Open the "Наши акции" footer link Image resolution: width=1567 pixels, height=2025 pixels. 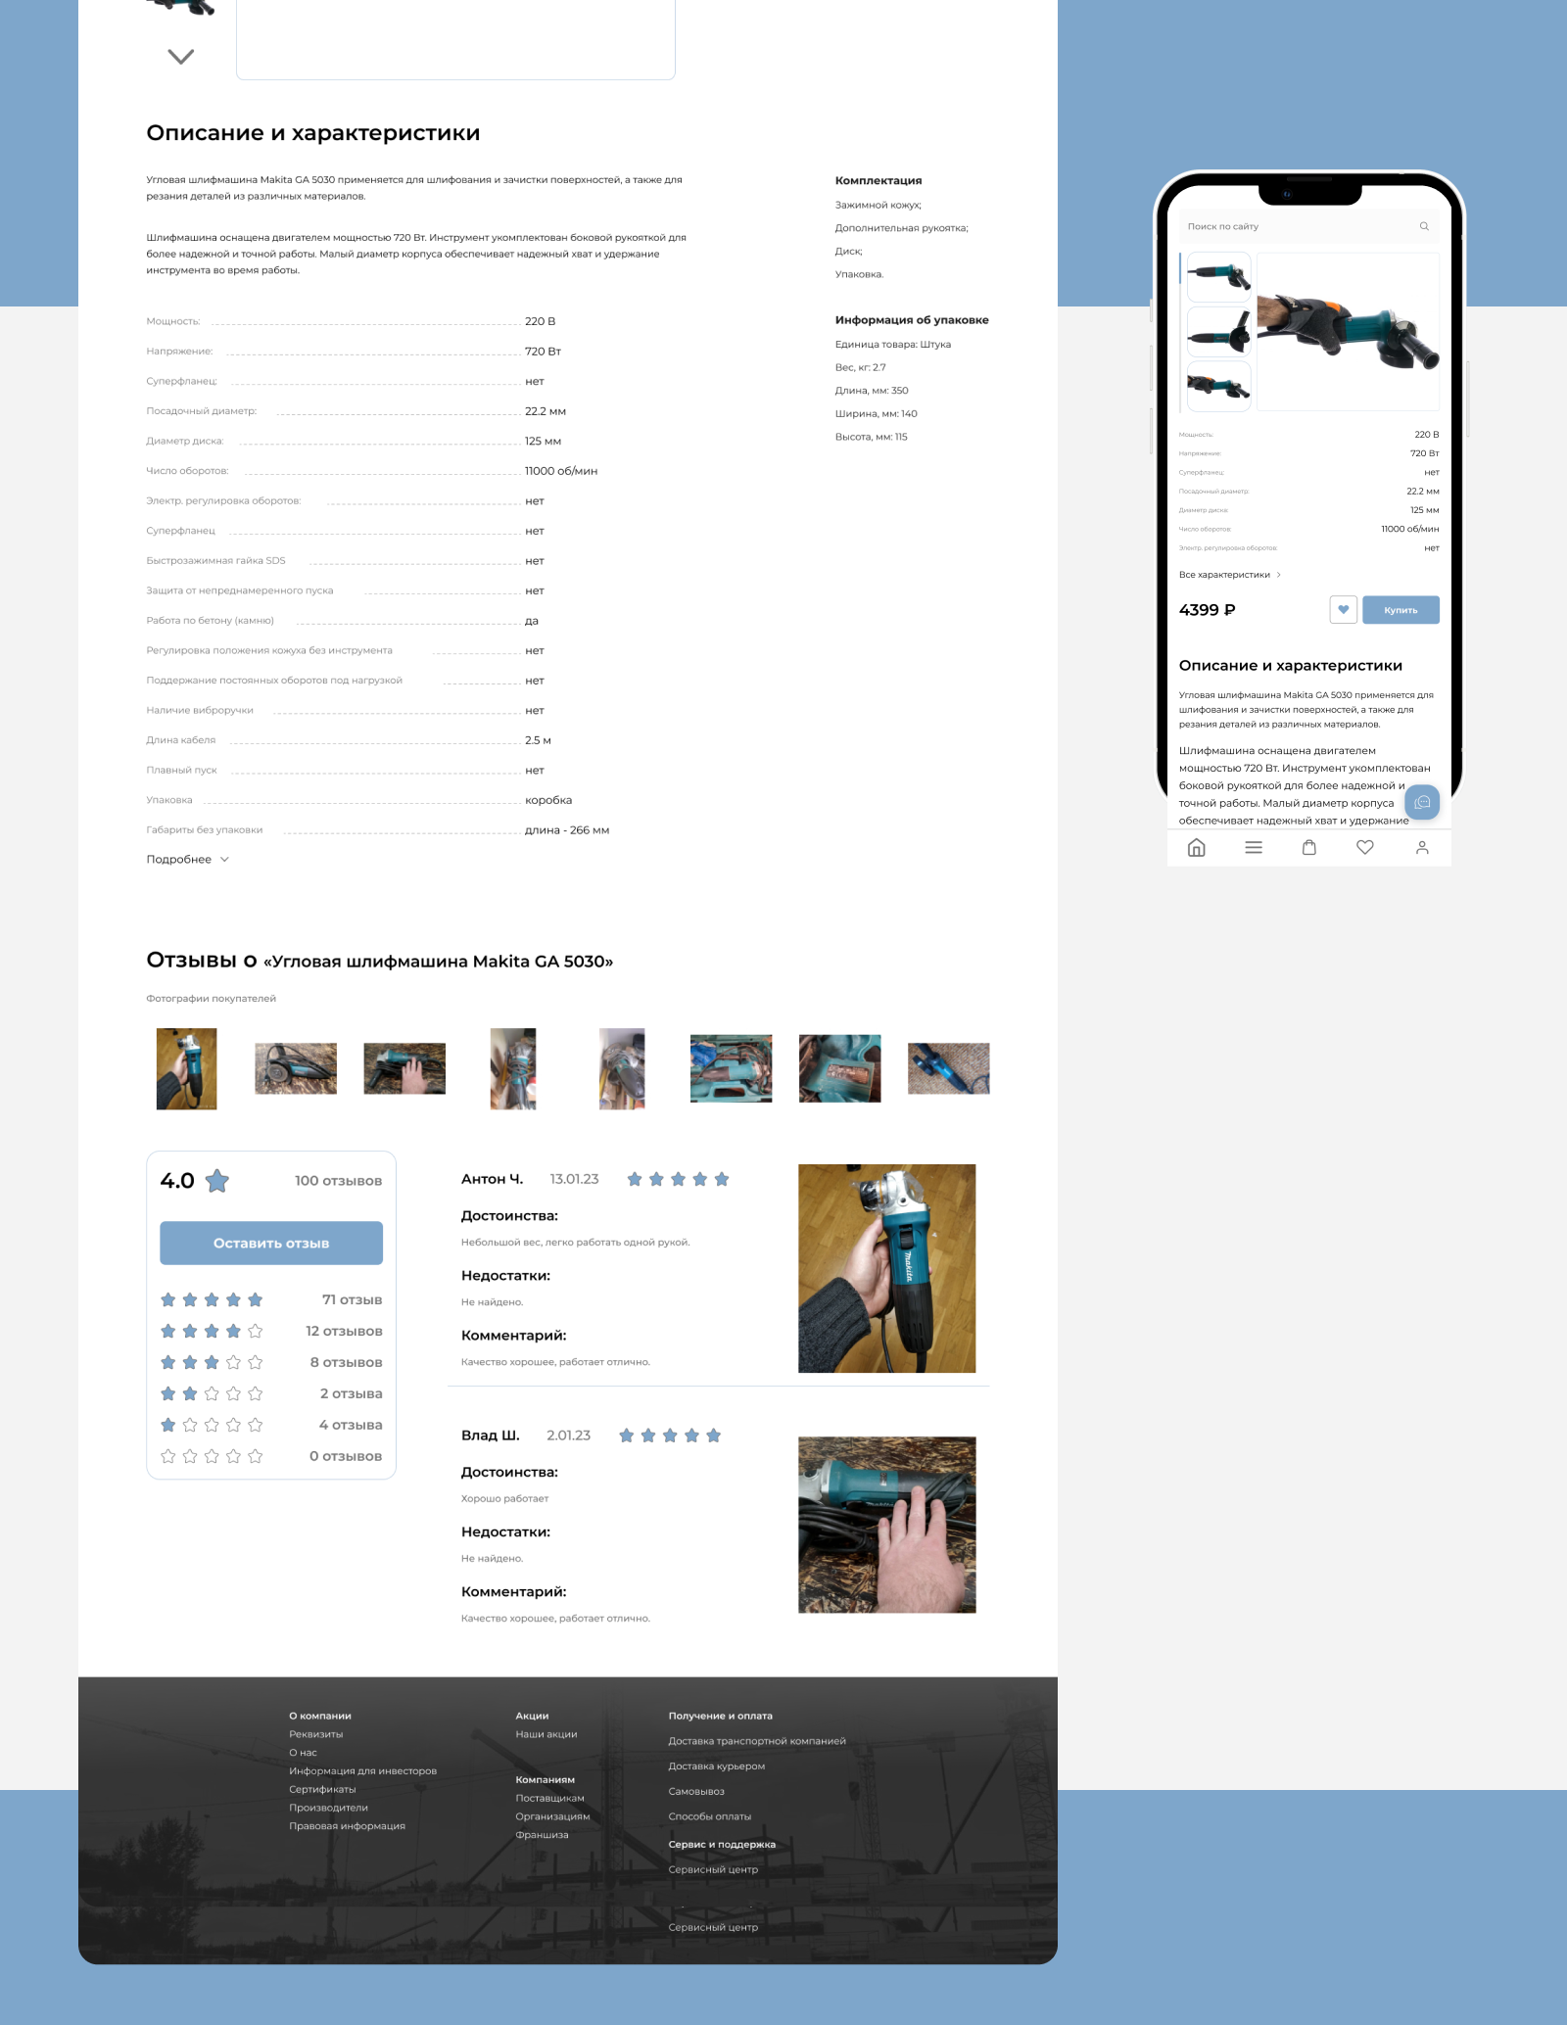546,1734
